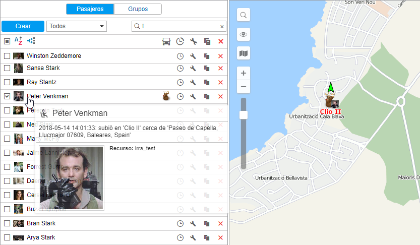
Task: Check the Buzz Lightyear row checkbox
Action: click(7, 209)
